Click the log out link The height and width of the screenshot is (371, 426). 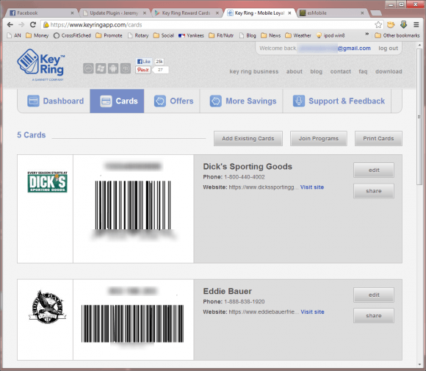(x=388, y=48)
